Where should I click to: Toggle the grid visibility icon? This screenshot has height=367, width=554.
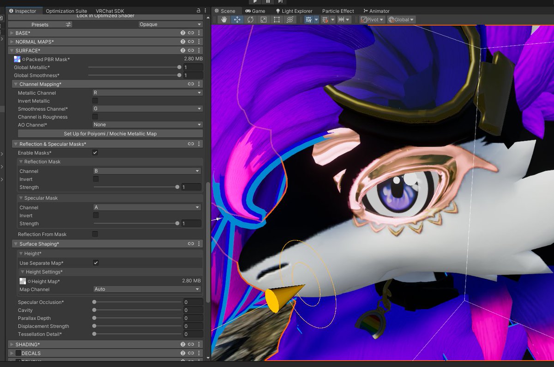[x=309, y=19]
